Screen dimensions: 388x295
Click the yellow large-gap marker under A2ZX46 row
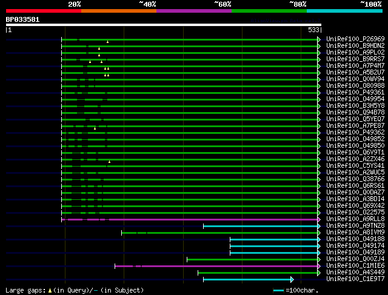click(x=109, y=162)
